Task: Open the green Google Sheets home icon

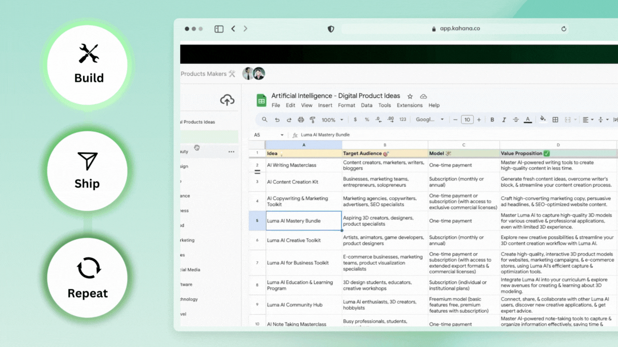Action: pos(261,100)
